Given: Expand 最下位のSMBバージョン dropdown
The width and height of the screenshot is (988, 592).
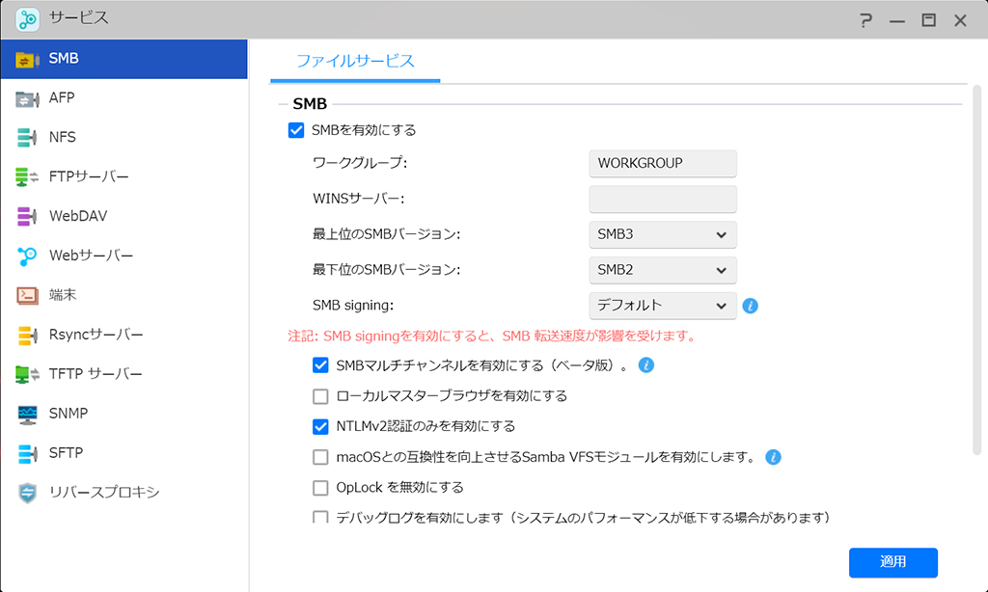Looking at the screenshot, I should [x=663, y=270].
